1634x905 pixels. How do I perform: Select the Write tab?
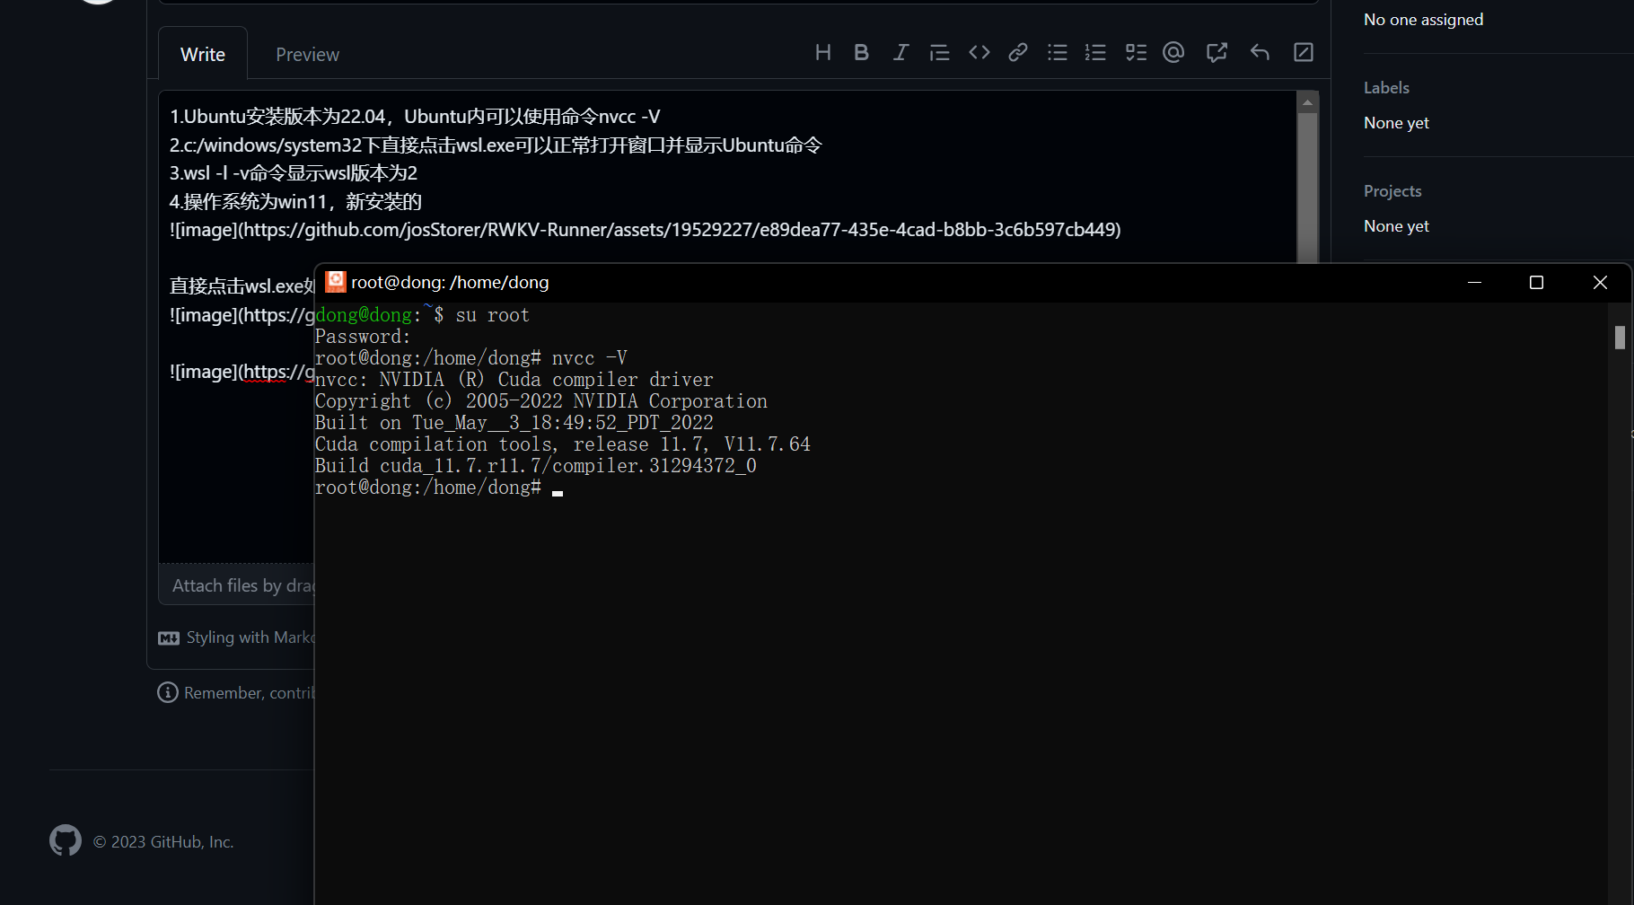(202, 54)
